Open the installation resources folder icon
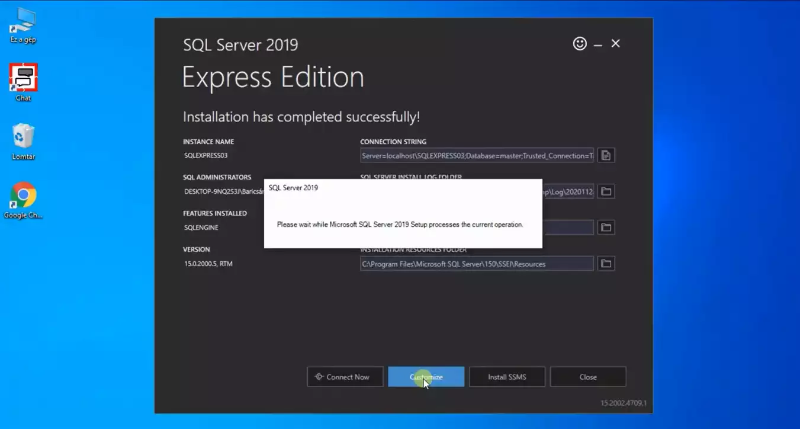 [x=606, y=264]
